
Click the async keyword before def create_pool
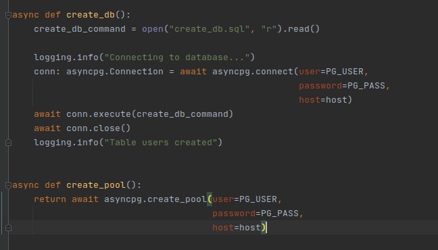click(x=26, y=185)
